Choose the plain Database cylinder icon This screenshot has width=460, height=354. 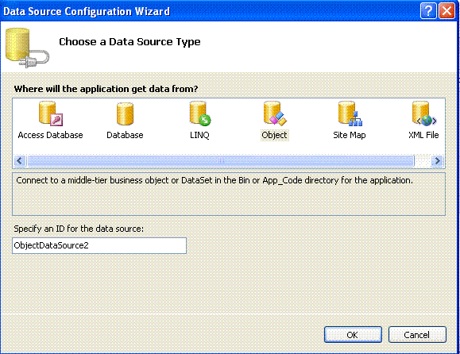[x=125, y=114]
